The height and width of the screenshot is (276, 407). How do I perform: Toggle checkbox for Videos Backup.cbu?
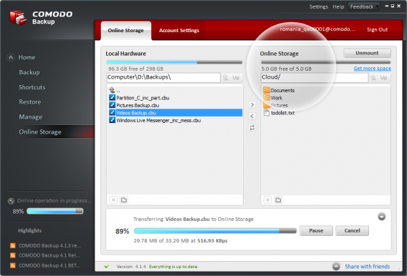click(x=112, y=113)
